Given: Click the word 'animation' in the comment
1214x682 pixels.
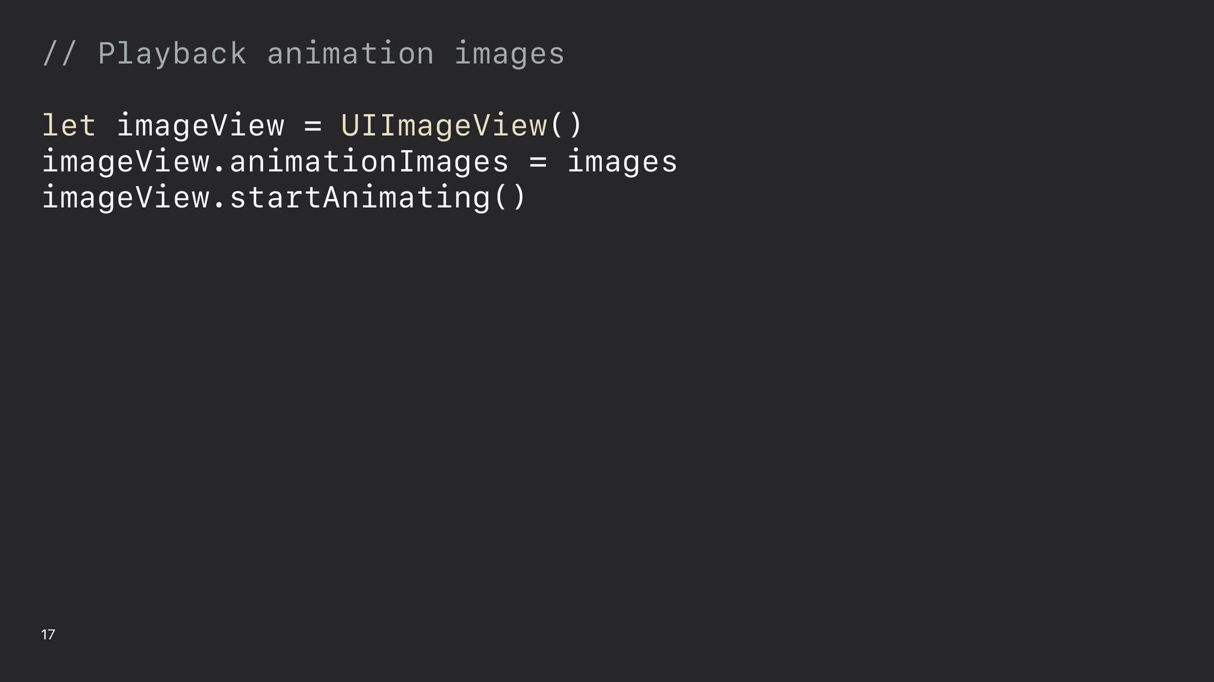Looking at the screenshot, I should (x=350, y=54).
